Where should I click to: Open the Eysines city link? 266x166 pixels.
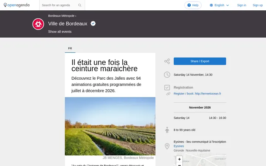pyautogui.click(x=179, y=146)
